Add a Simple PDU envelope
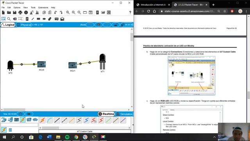The height and width of the screenshot is (141, 250). pos(56,19)
